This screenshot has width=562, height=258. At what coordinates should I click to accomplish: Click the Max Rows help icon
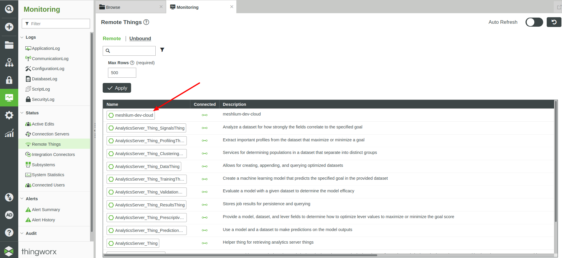point(132,63)
